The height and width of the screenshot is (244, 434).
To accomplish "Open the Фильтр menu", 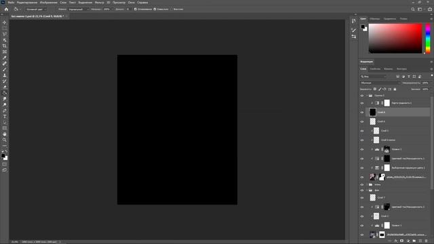I will coord(100,2).
